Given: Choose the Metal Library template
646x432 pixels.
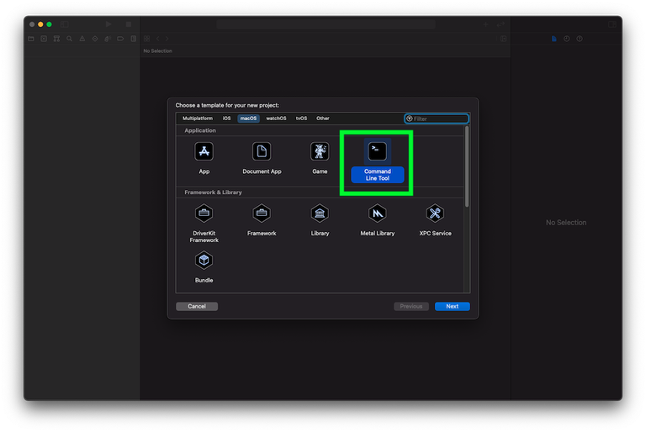Looking at the screenshot, I should click(378, 220).
